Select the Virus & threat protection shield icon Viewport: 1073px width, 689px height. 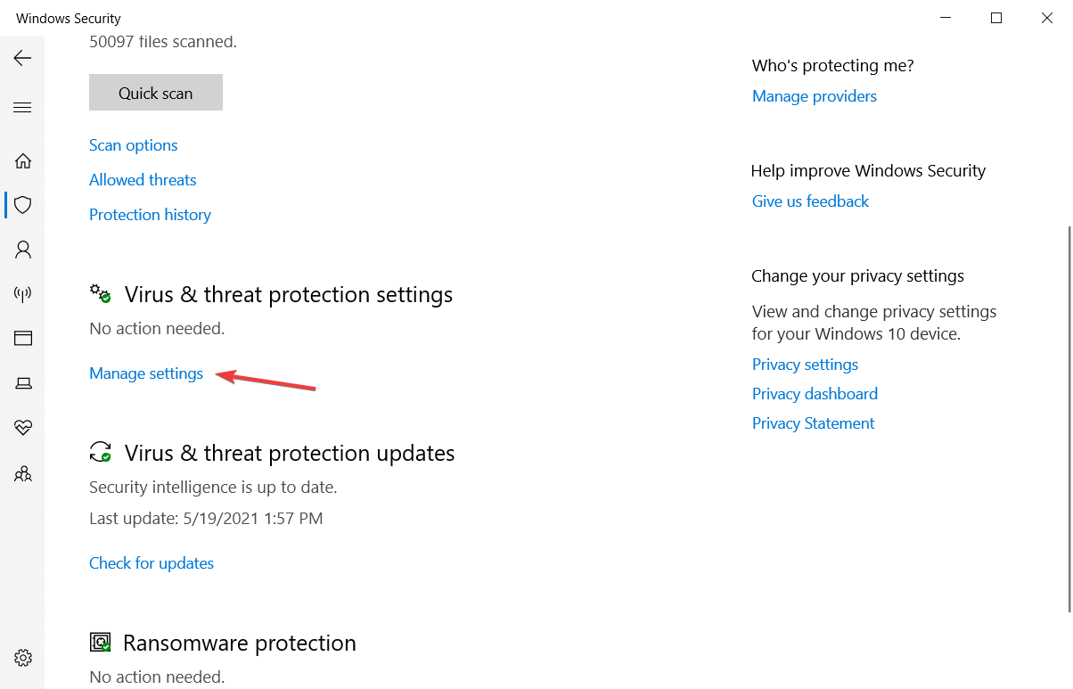click(x=23, y=205)
